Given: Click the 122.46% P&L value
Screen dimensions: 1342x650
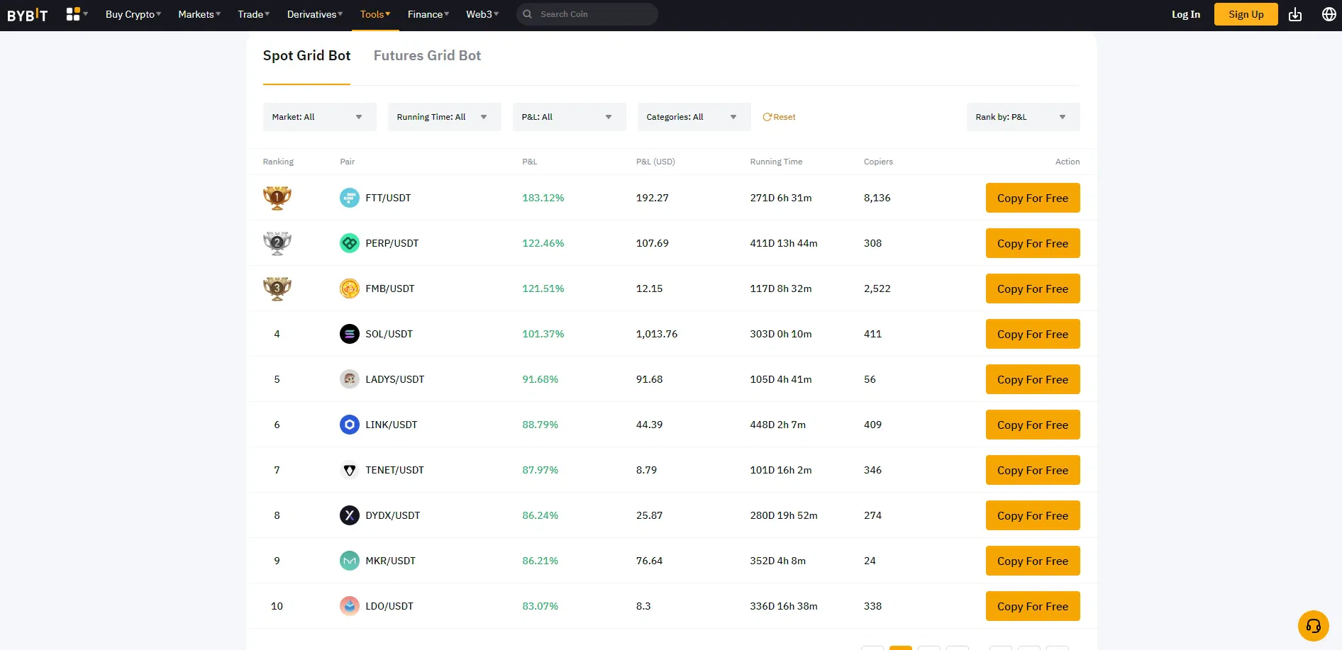Looking at the screenshot, I should pyautogui.click(x=543, y=243).
